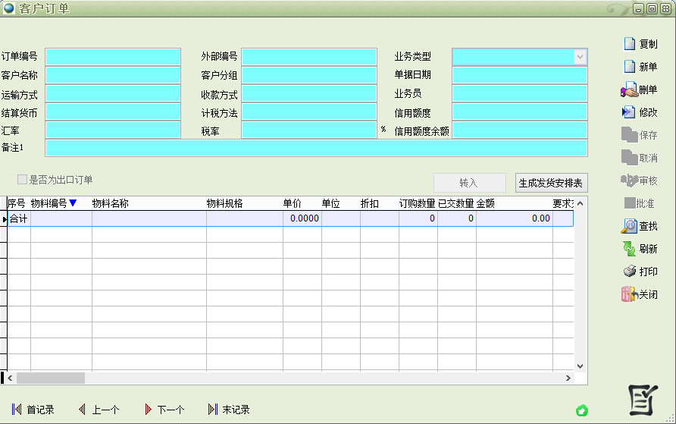This screenshot has height=424, width=676.
Task: Go to first record 首记录
Action: (33, 410)
